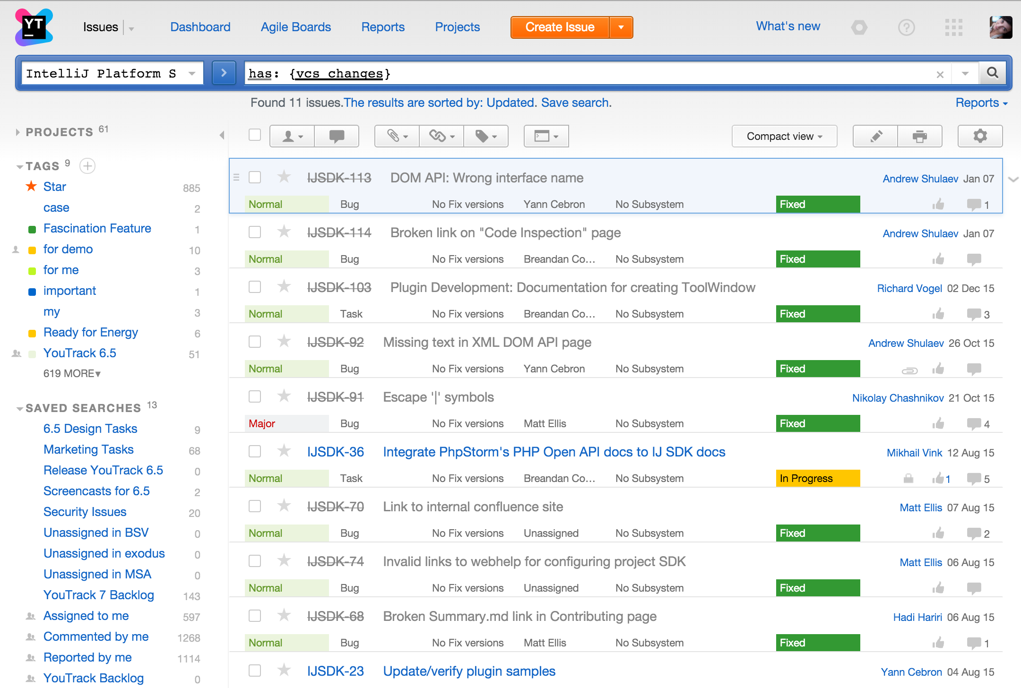This screenshot has height=688, width=1021.
Task: Check the IJSDK-92 checkbox
Action: point(255,342)
